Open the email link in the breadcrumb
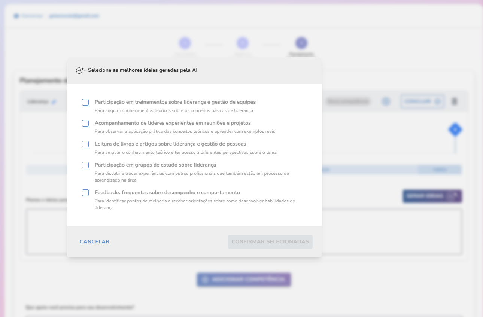483x317 pixels. (x=74, y=16)
